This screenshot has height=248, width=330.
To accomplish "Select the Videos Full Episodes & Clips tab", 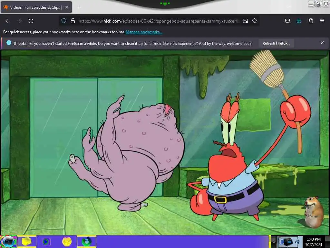I will [x=36, y=7].
